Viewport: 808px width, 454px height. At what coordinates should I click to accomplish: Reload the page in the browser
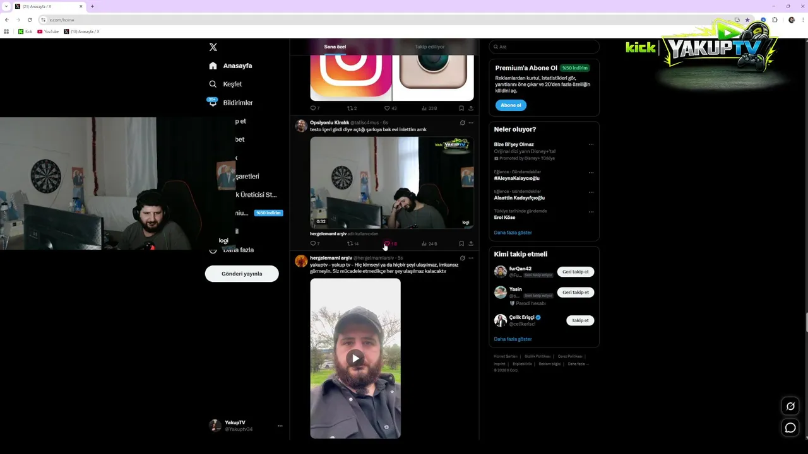(x=29, y=20)
